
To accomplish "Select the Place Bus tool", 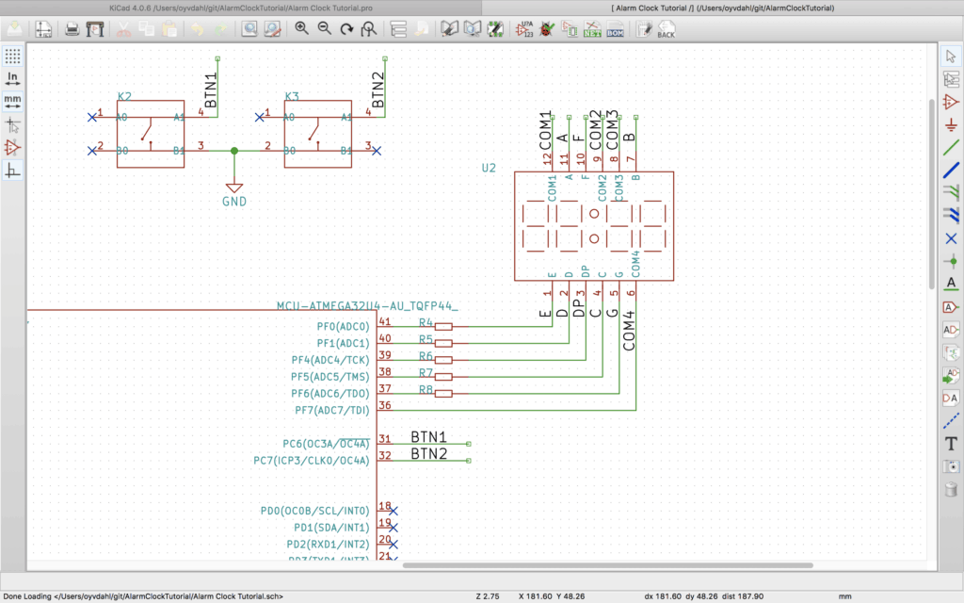I will coord(953,171).
